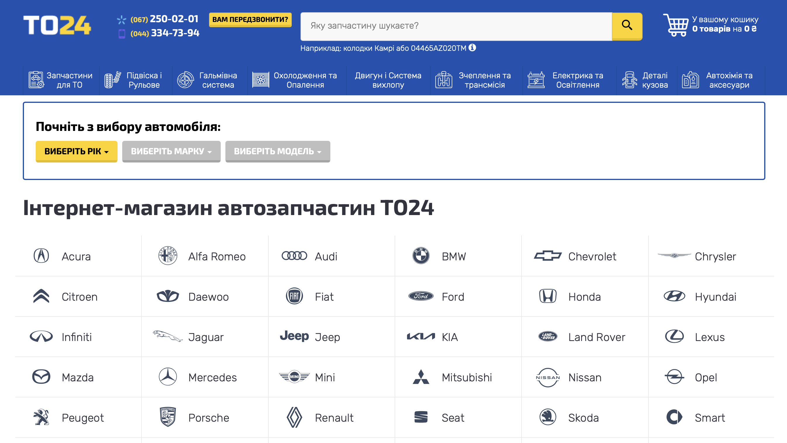Click the Chevrolet bowtie logo
787x443 pixels.
[x=548, y=256]
